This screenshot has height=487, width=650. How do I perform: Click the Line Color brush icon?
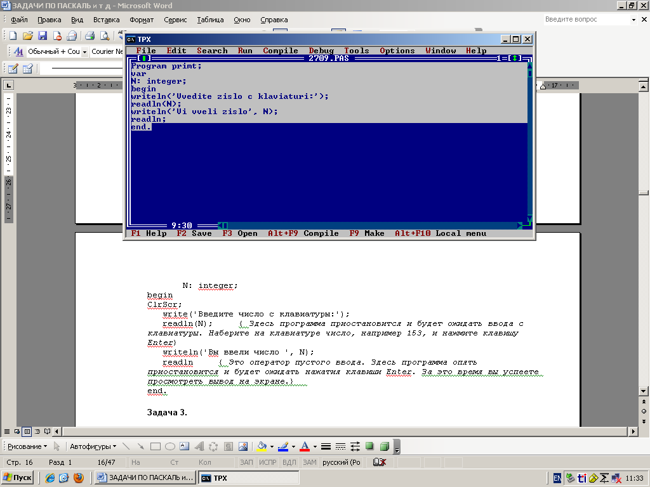[x=283, y=446]
